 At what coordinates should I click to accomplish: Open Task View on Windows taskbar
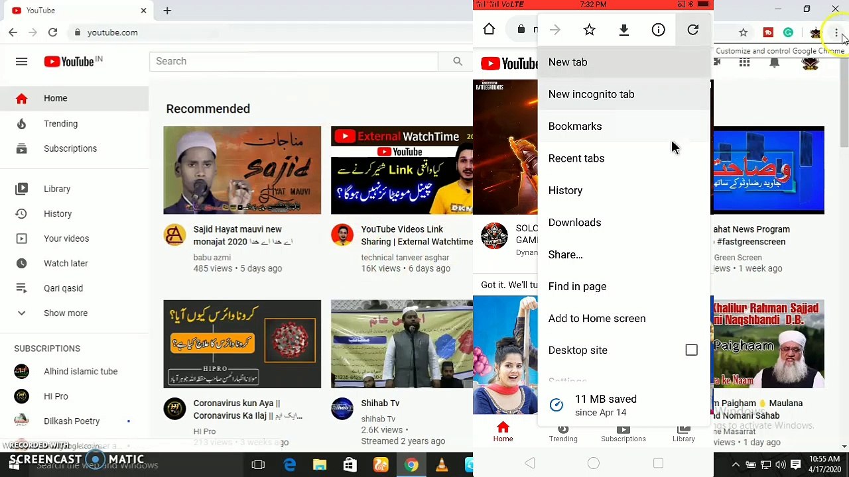(x=258, y=465)
